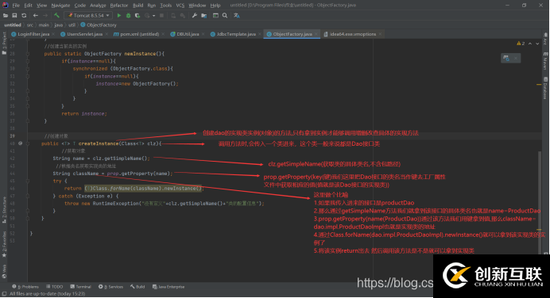
Task: Click the Open folder toolbar icon
Action: tap(6, 15)
